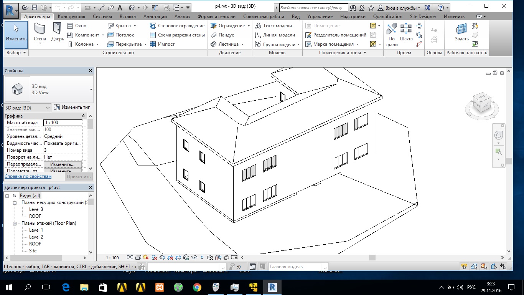Click the 1 : 100 view scale button
The image size is (524, 295).
tap(112, 258)
